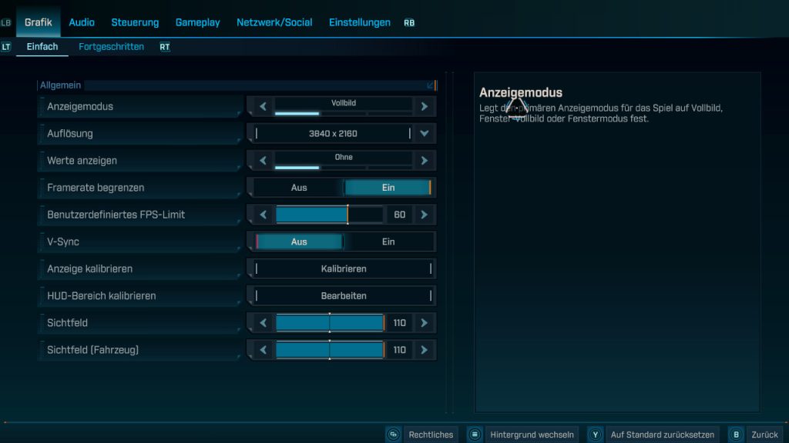Viewport: 789px width, 443px height.
Task: Enable V-Sync by selecting Ein
Action: pyautogui.click(x=390, y=241)
